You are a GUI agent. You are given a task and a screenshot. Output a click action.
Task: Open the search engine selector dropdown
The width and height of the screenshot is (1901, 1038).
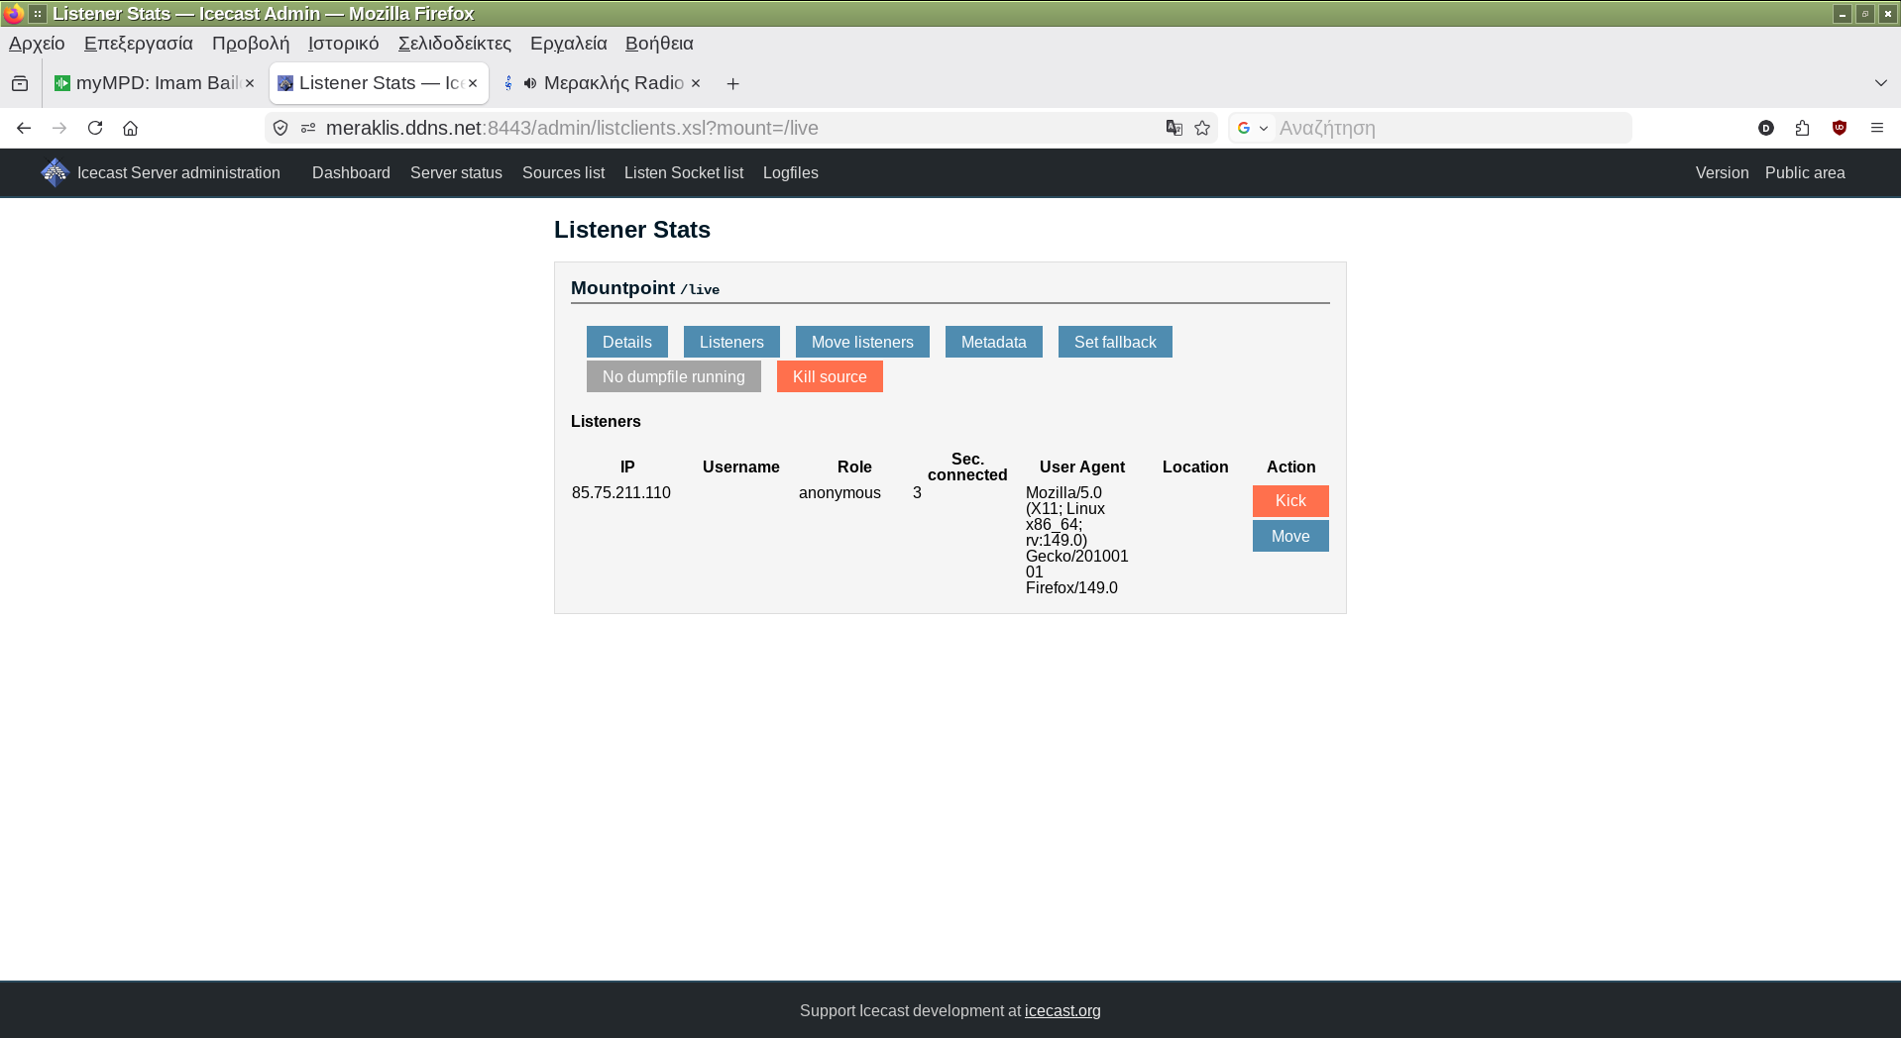coord(1253,128)
